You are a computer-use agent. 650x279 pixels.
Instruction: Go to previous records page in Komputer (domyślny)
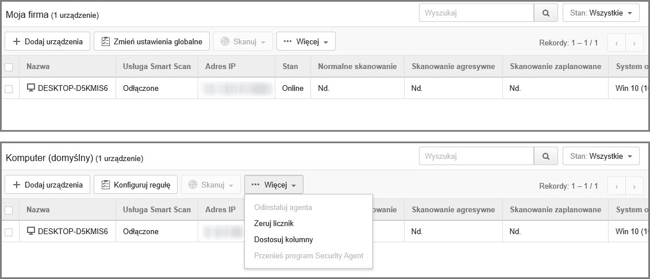(617, 186)
